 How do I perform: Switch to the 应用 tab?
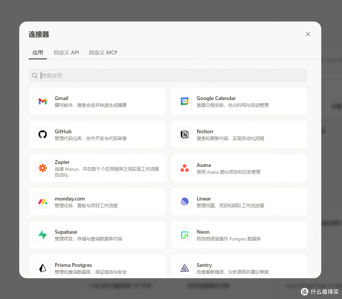tap(37, 53)
